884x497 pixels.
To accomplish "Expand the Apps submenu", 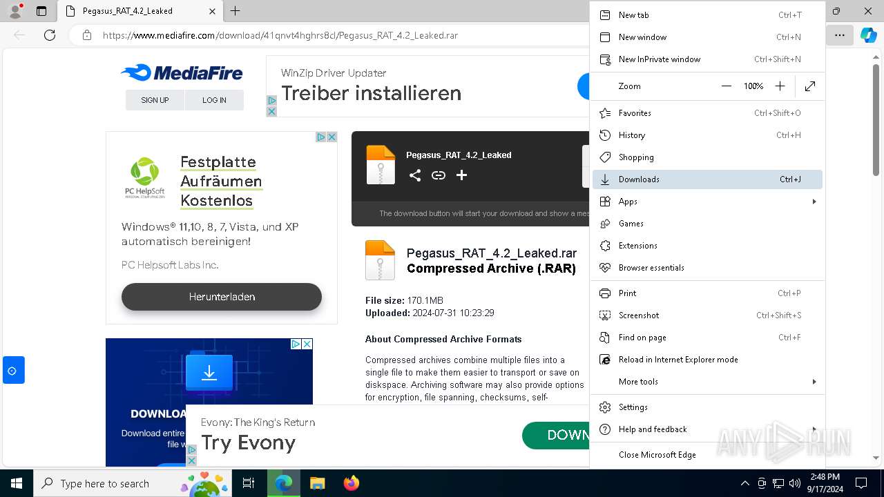I will pyautogui.click(x=707, y=202).
